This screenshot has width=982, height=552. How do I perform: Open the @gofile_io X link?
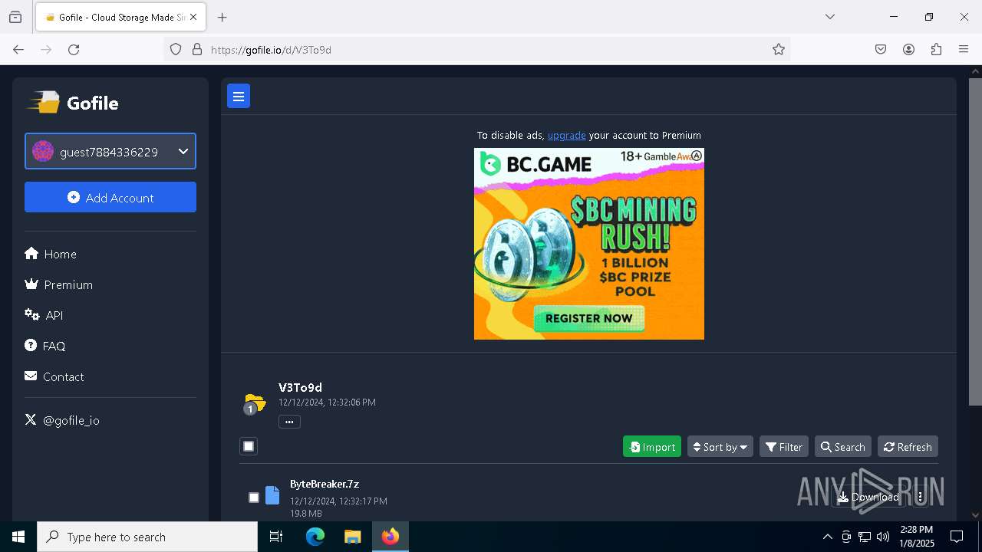click(62, 420)
